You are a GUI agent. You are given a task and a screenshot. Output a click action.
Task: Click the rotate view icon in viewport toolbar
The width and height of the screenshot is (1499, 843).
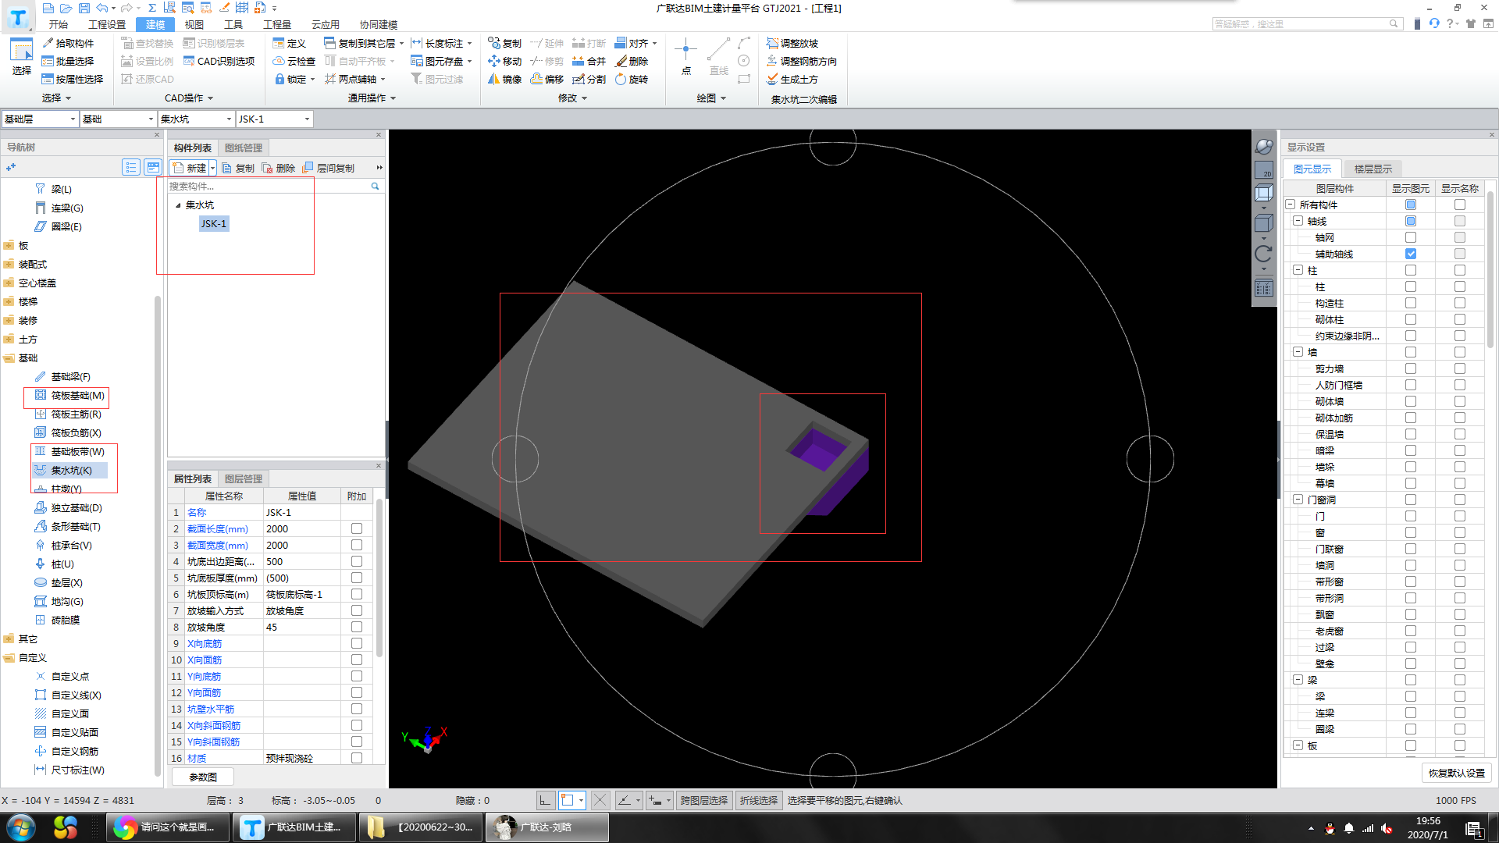pyautogui.click(x=1263, y=254)
